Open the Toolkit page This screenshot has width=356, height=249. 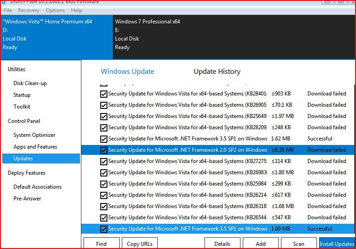pyautogui.click(x=22, y=107)
